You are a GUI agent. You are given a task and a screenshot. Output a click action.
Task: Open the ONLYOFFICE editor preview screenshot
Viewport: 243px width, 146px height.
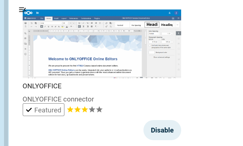pos(102,44)
